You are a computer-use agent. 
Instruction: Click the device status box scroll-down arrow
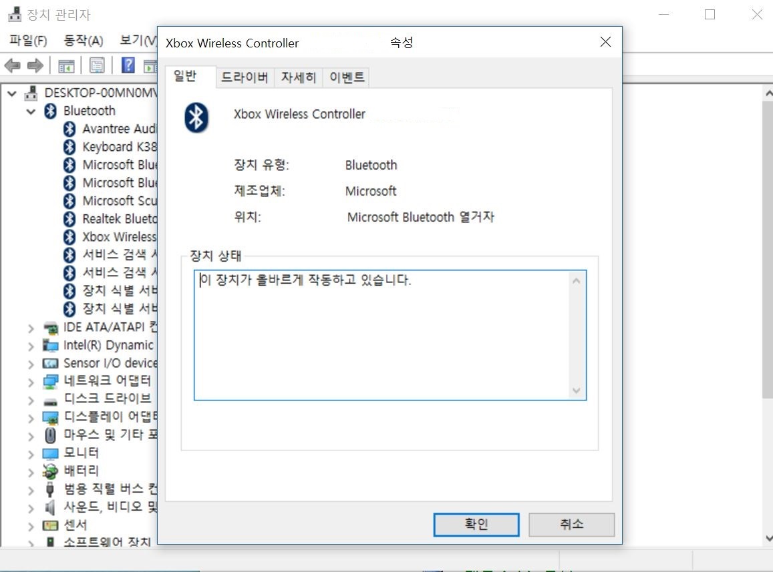point(577,390)
